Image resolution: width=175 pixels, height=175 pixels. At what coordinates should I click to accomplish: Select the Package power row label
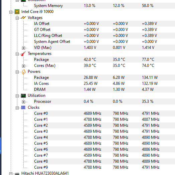pos(41,78)
